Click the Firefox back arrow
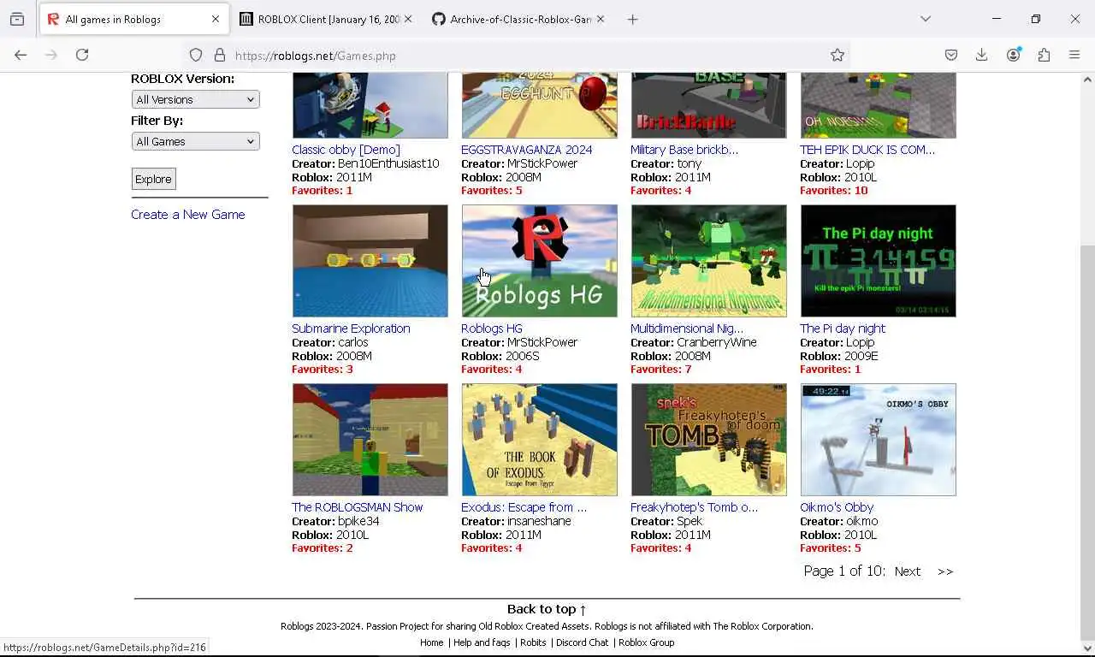 click(x=21, y=55)
